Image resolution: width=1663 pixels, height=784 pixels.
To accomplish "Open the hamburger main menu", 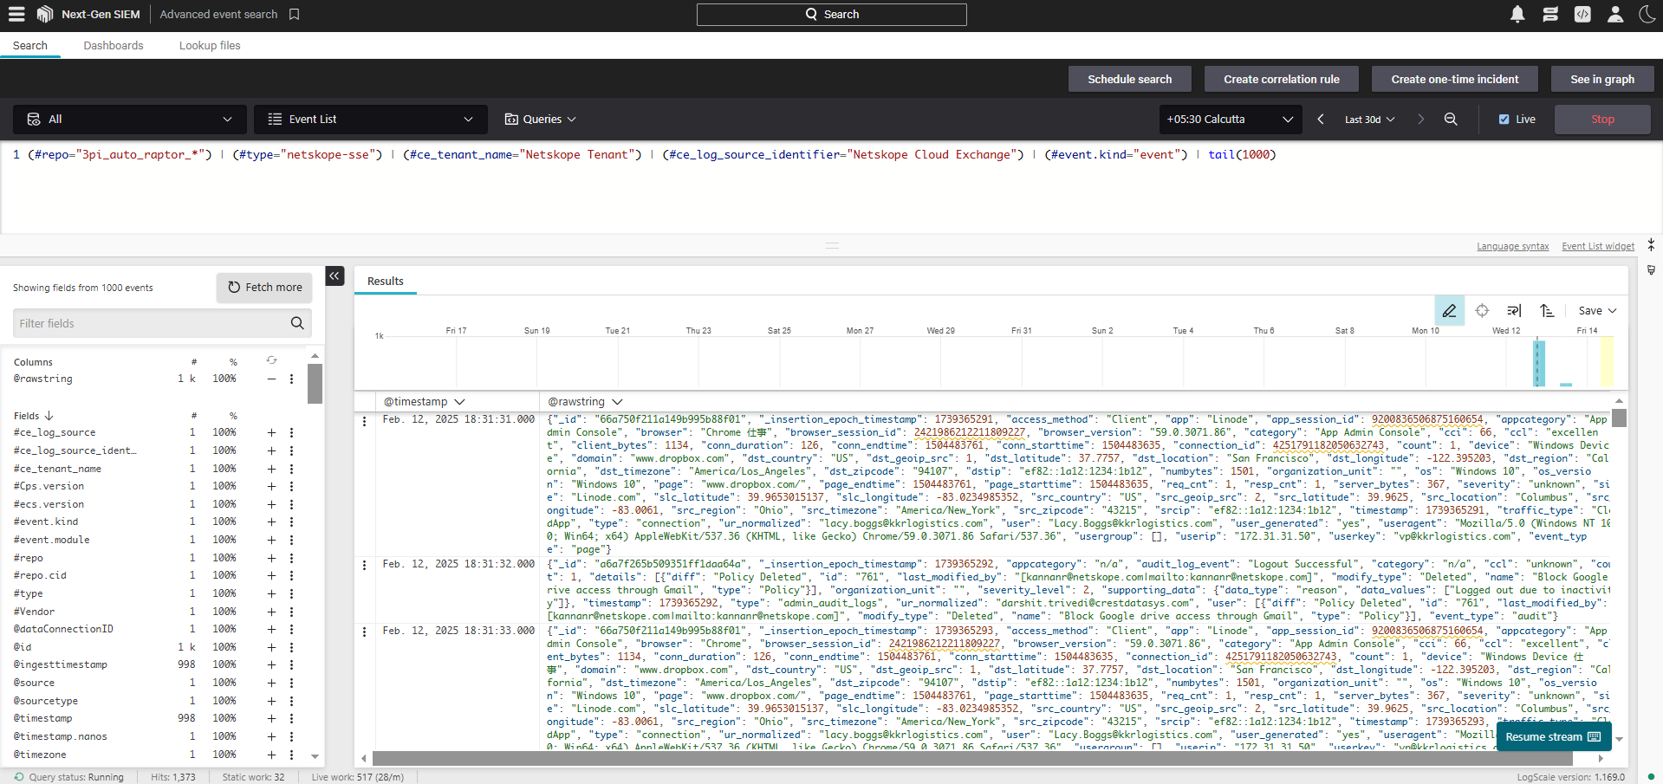I will 16,14.
